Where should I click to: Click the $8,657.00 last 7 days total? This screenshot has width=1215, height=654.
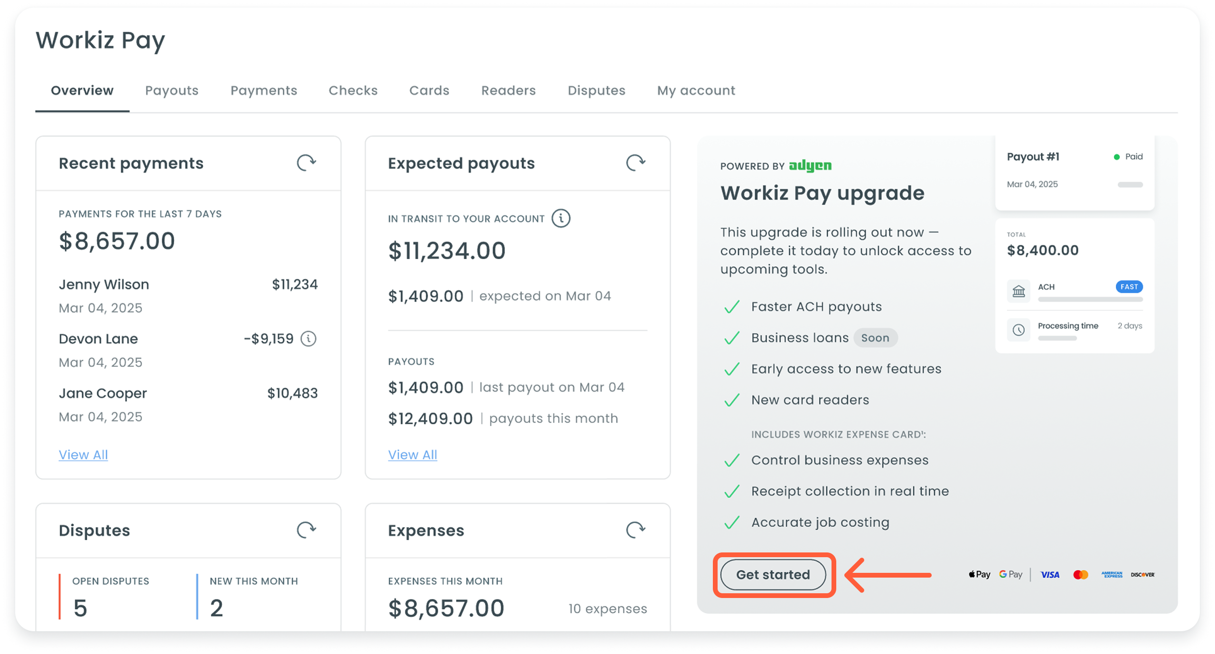point(117,241)
